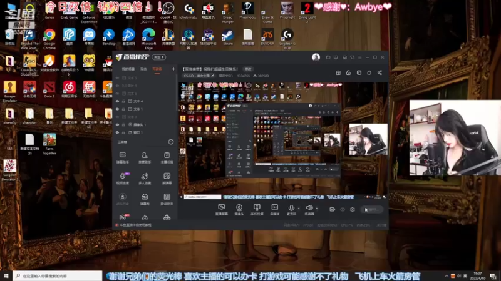Switch to the first scene tab 我的场景
The height and width of the screenshot is (281, 501).
(x=128, y=69)
